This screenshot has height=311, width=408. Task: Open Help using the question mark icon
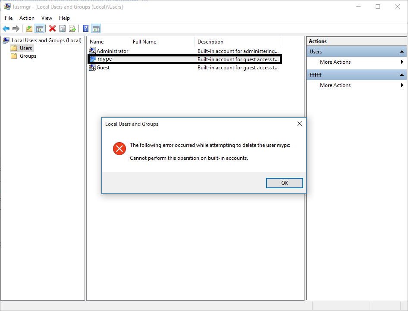(x=85, y=28)
